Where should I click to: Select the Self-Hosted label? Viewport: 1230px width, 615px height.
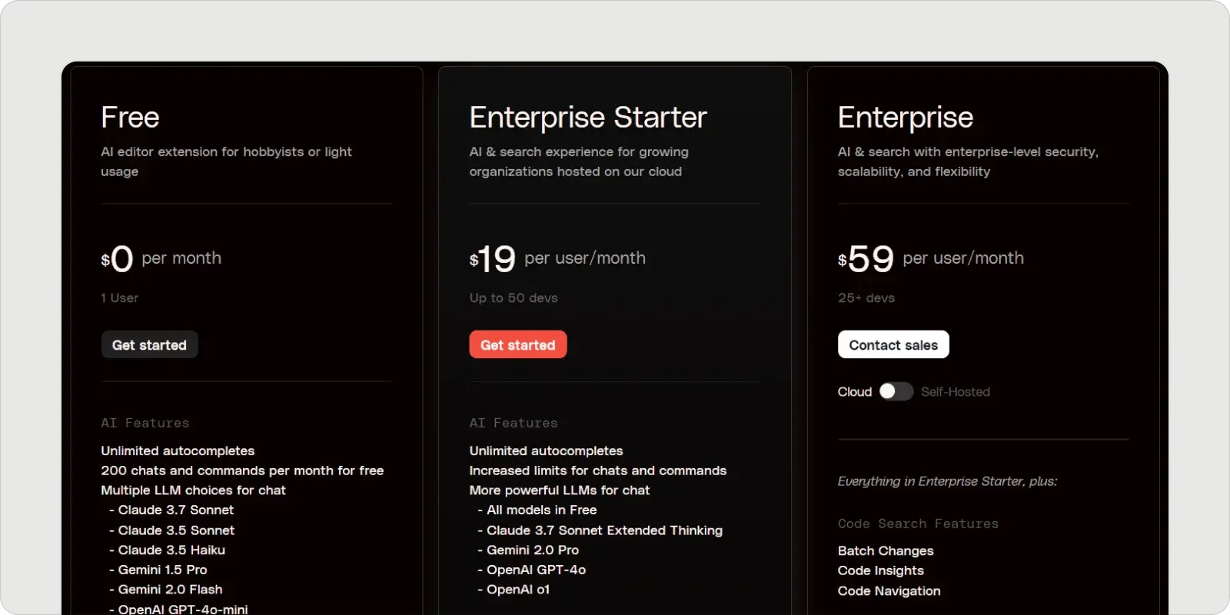coord(956,391)
